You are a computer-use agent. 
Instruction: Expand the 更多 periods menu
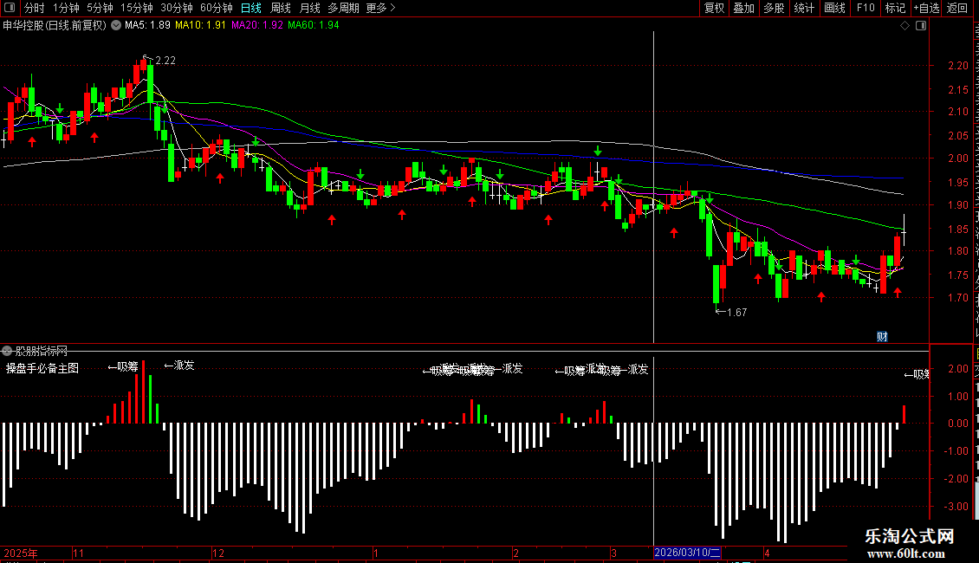coord(380,8)
